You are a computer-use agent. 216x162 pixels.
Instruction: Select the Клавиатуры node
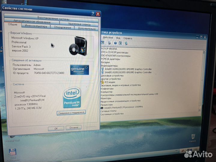click(x=107, y=89)
